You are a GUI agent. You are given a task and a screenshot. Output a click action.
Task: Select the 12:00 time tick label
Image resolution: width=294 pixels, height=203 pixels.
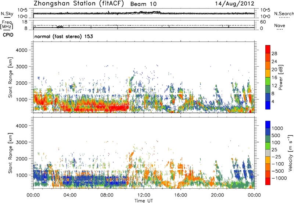coord(144,195)
